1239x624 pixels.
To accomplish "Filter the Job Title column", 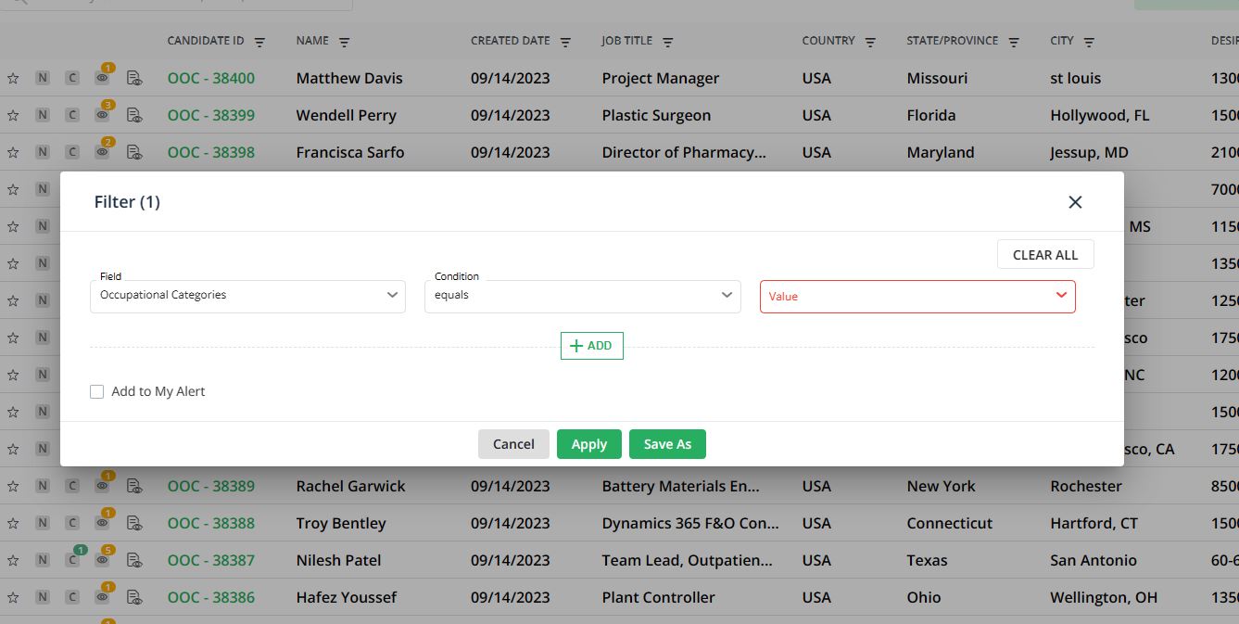I will click(668, 42).
